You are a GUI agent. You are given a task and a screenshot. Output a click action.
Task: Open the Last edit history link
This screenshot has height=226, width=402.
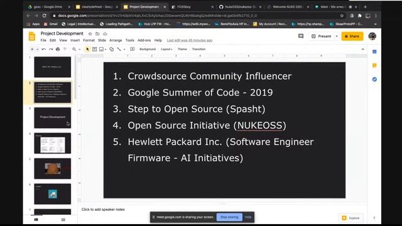pos(190,40)
